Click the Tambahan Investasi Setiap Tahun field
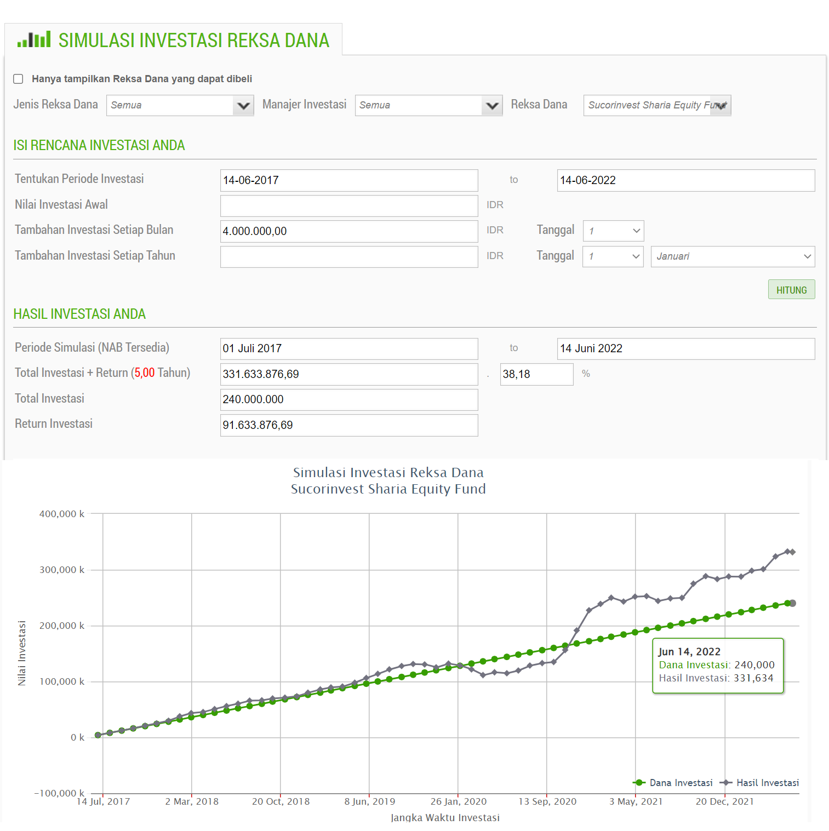829x831 pixels. point(349,257)
